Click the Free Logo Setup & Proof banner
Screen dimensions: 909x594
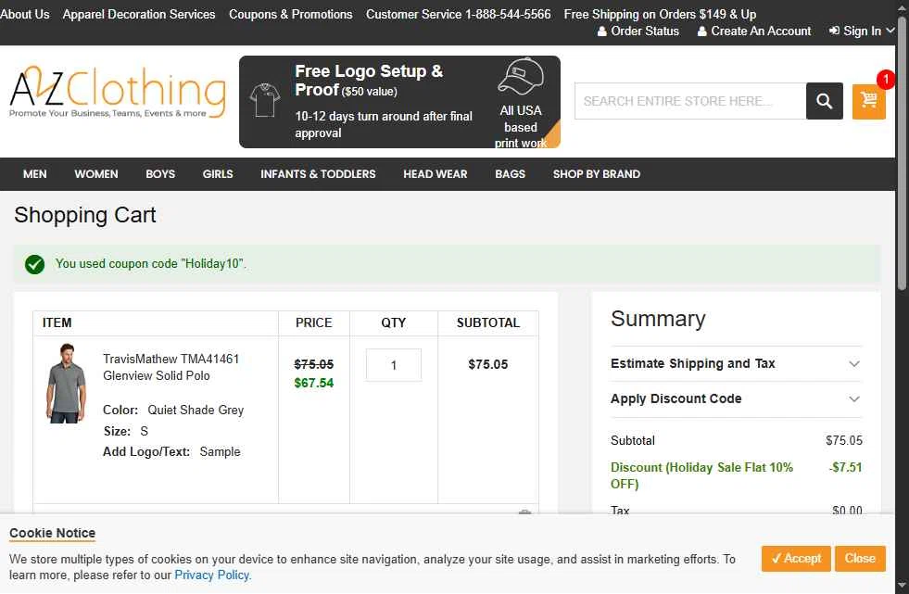click(399, 102)
